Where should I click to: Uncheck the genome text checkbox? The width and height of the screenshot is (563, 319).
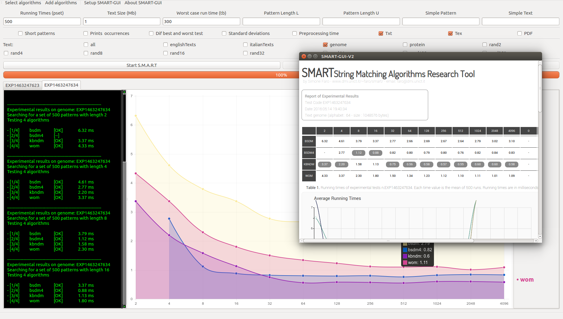325,45
